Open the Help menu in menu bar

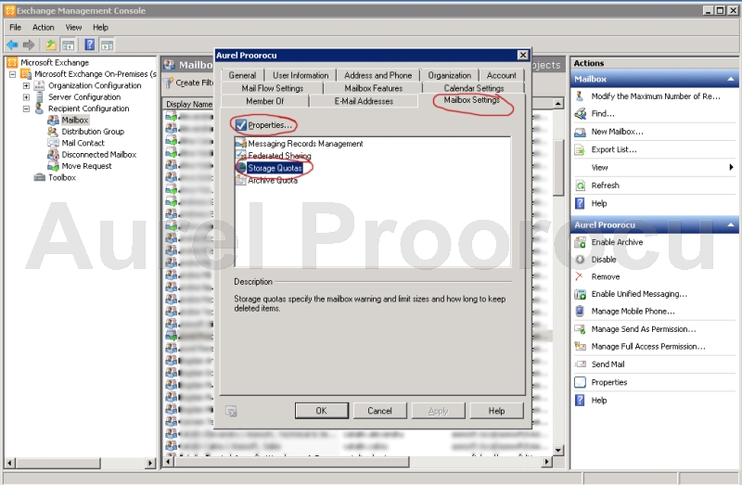point(100,28)
